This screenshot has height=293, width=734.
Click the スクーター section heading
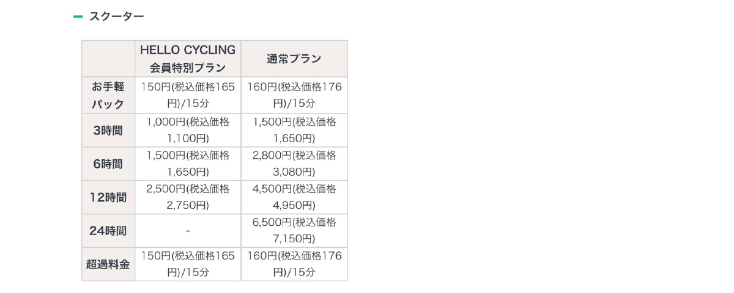click(116, 16)
